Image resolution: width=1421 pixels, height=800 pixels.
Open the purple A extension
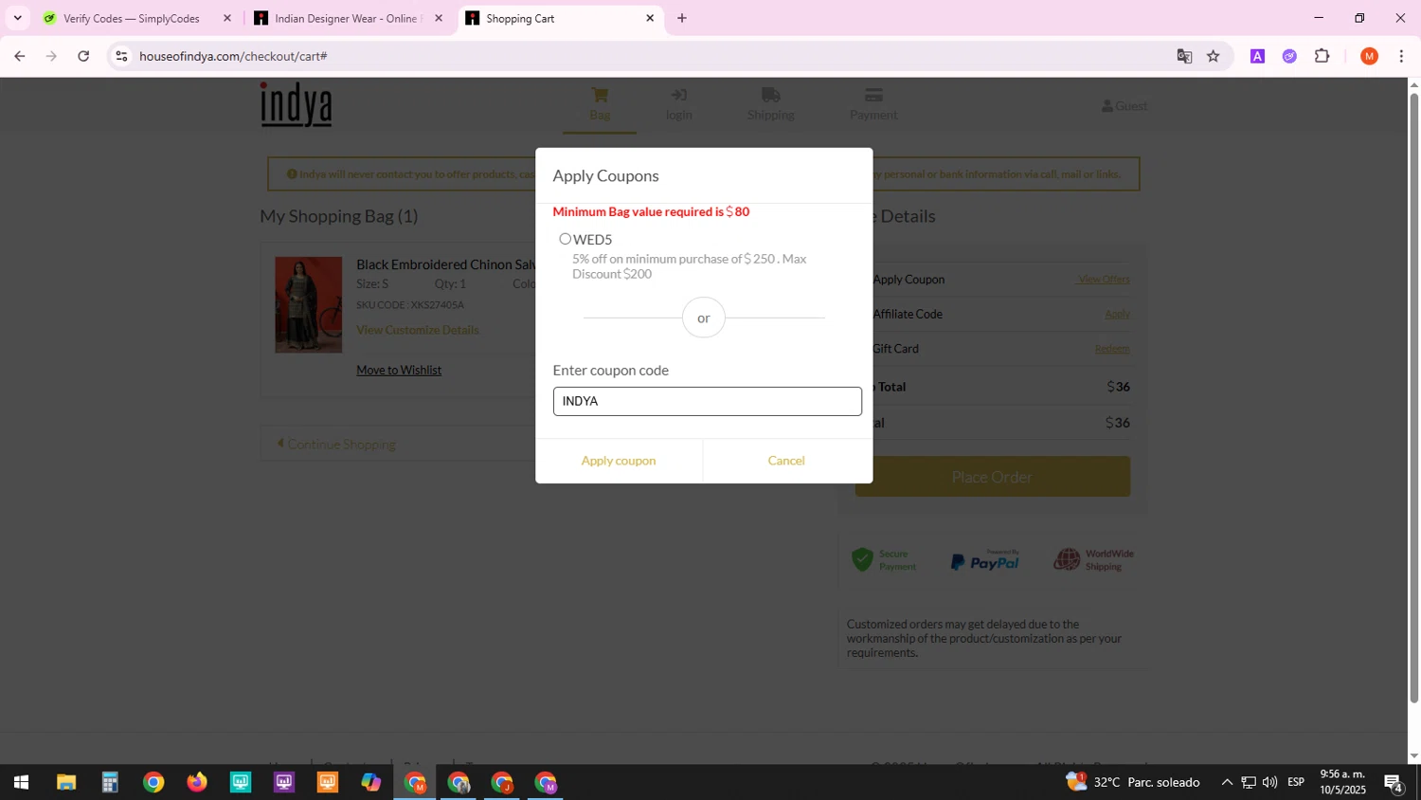(1257, 56)
